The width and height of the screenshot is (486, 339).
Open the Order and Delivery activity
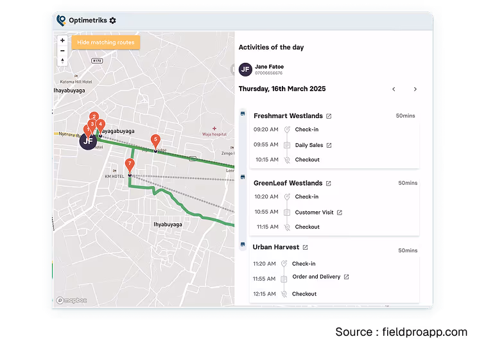pos(317,277)
